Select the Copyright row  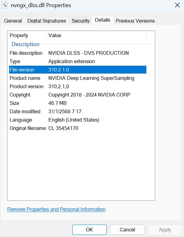coord(78,95)
